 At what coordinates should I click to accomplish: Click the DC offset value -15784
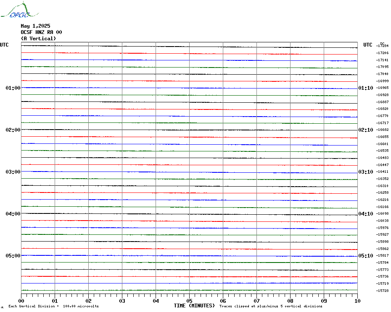click(x=382, y=263)
